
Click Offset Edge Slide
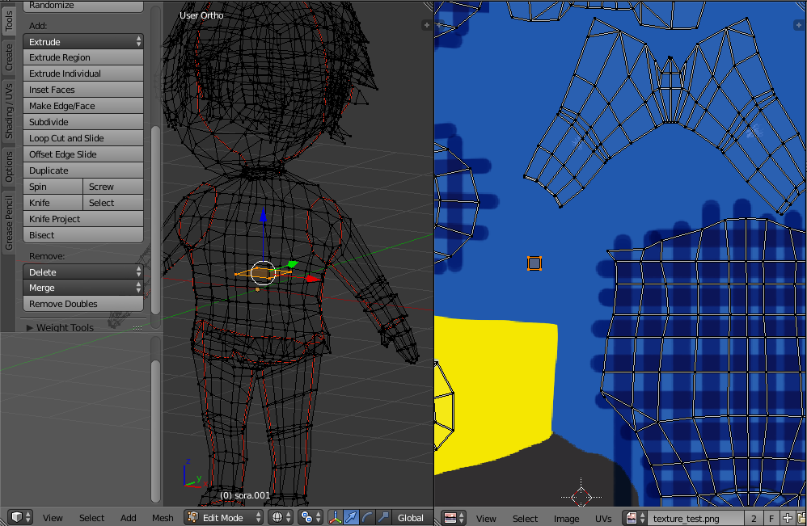click(x=83, y=155)
